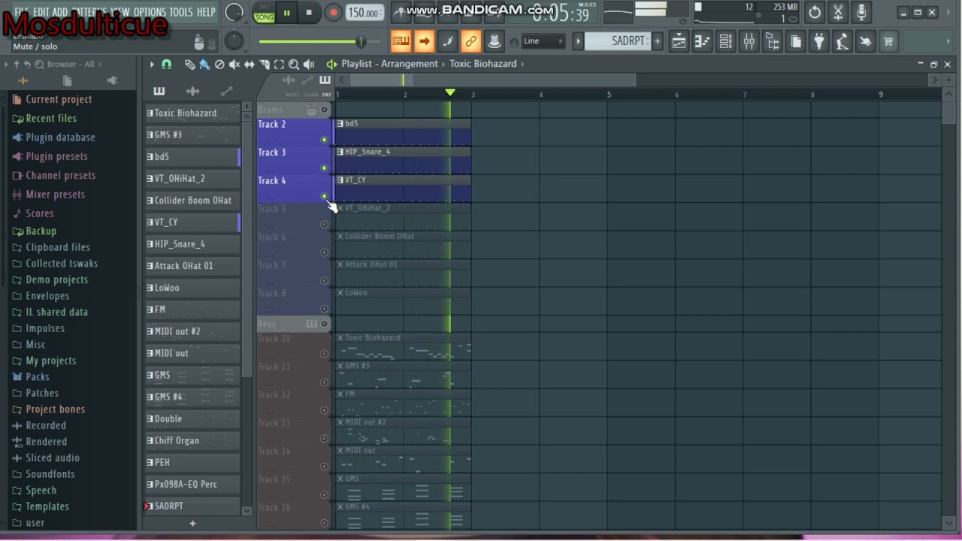Click the scissors audio editor icon
The height and width of the screenshot is (541, 962).
(838, 12)
